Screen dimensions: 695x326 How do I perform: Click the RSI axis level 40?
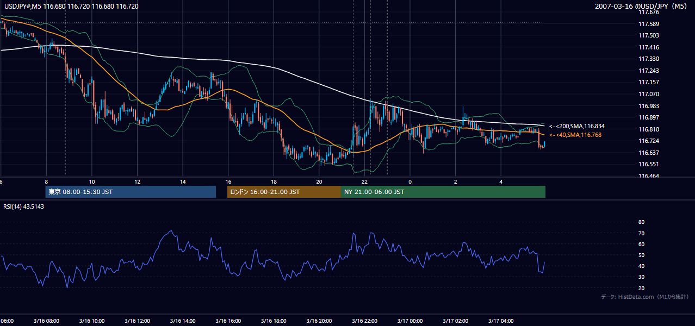tap(641, 266)
